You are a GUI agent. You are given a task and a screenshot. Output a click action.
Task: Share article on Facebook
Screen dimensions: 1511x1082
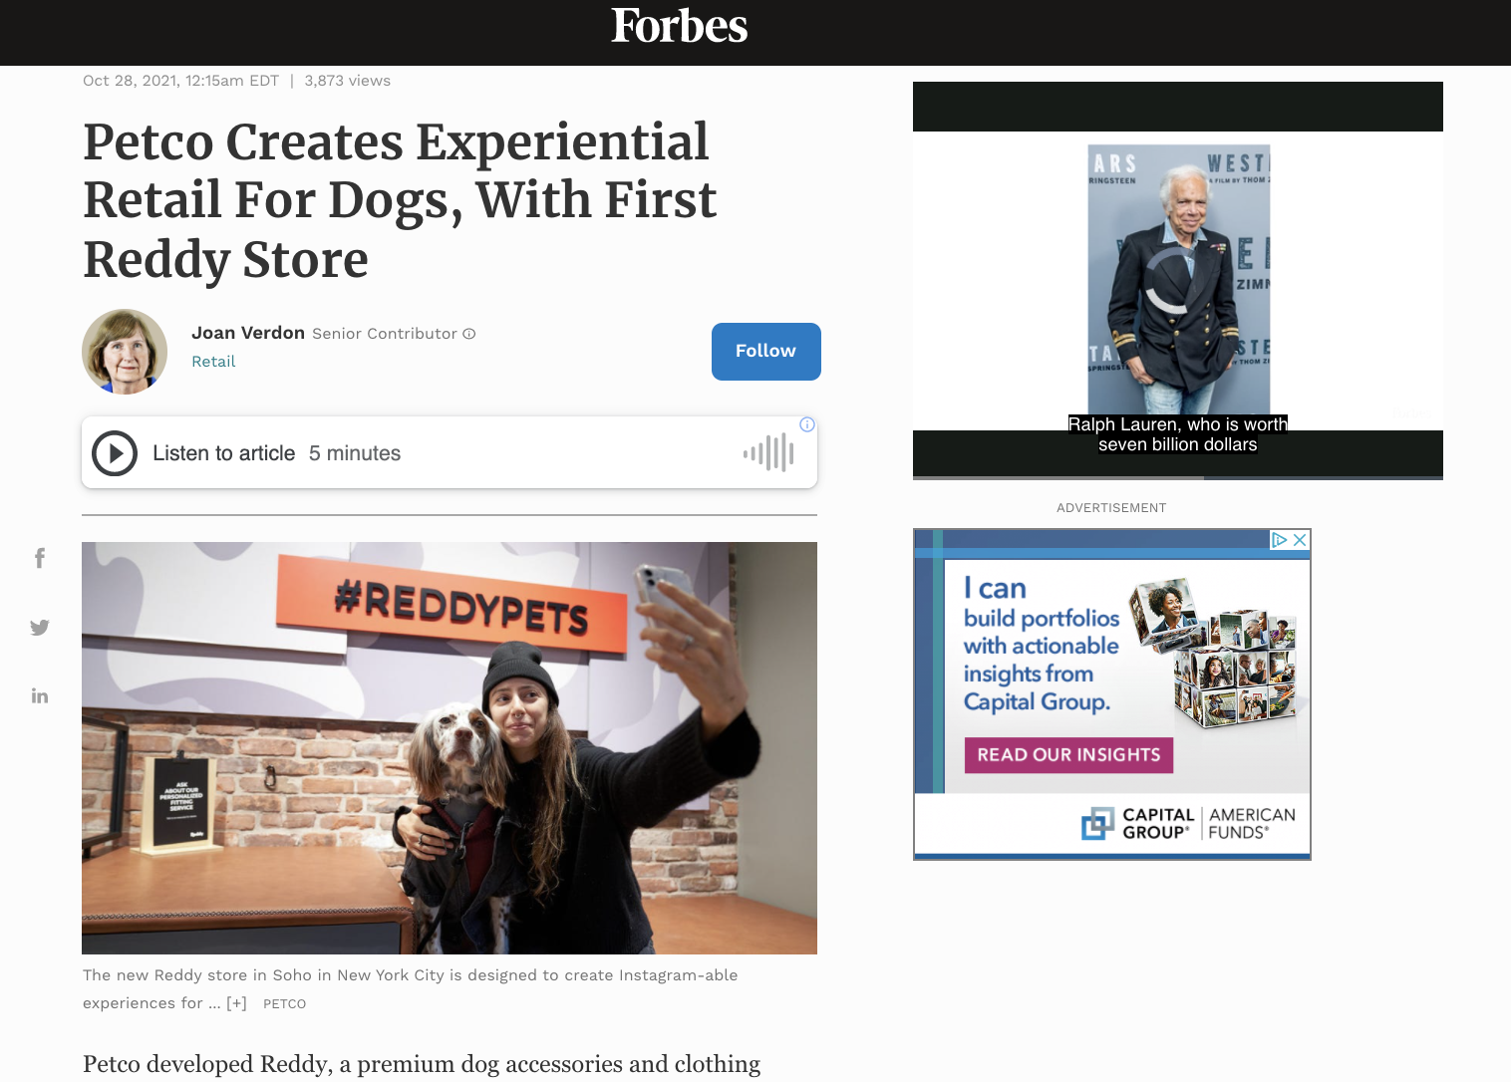tap(40, 558)
